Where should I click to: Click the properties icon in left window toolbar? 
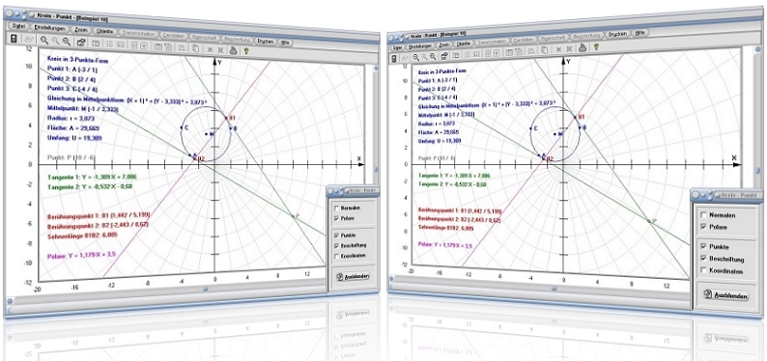81,42
